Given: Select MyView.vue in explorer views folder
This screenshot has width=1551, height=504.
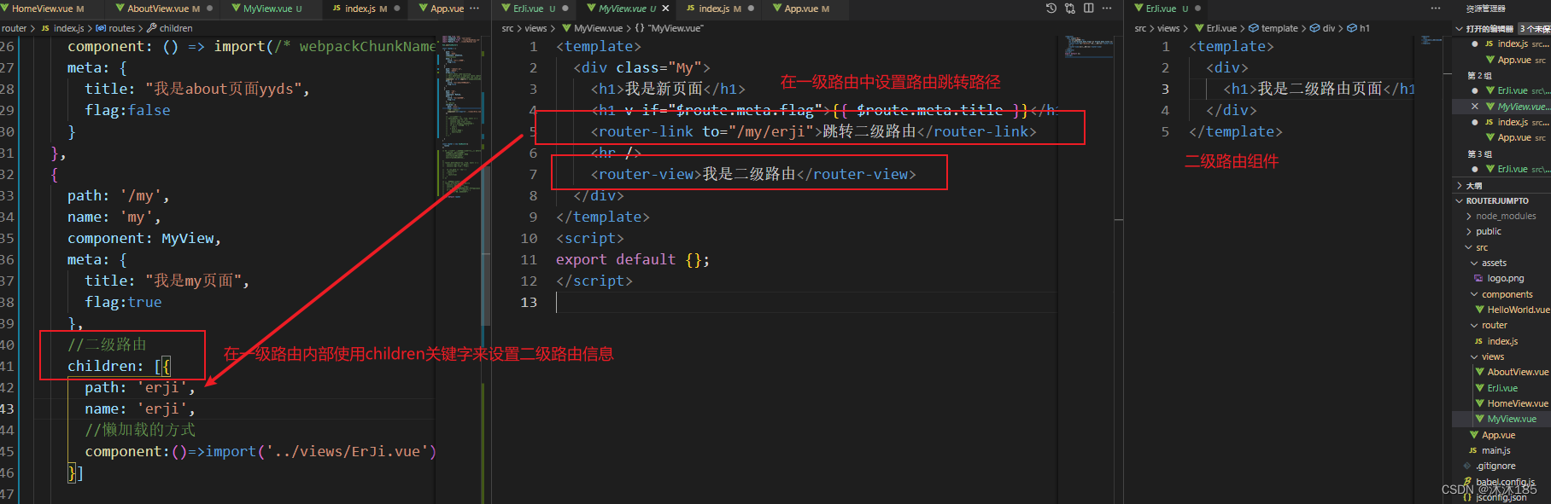Looking at the screenshot, I should pyautogui.click(x=1501, y=419).
